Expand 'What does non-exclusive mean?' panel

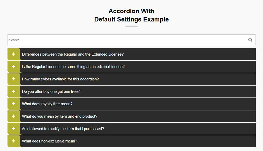(49, 141)
